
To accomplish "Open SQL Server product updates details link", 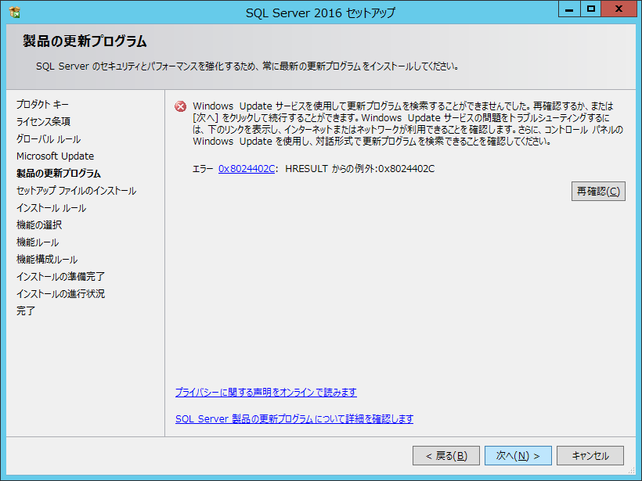I will click(x=294, y=418).
